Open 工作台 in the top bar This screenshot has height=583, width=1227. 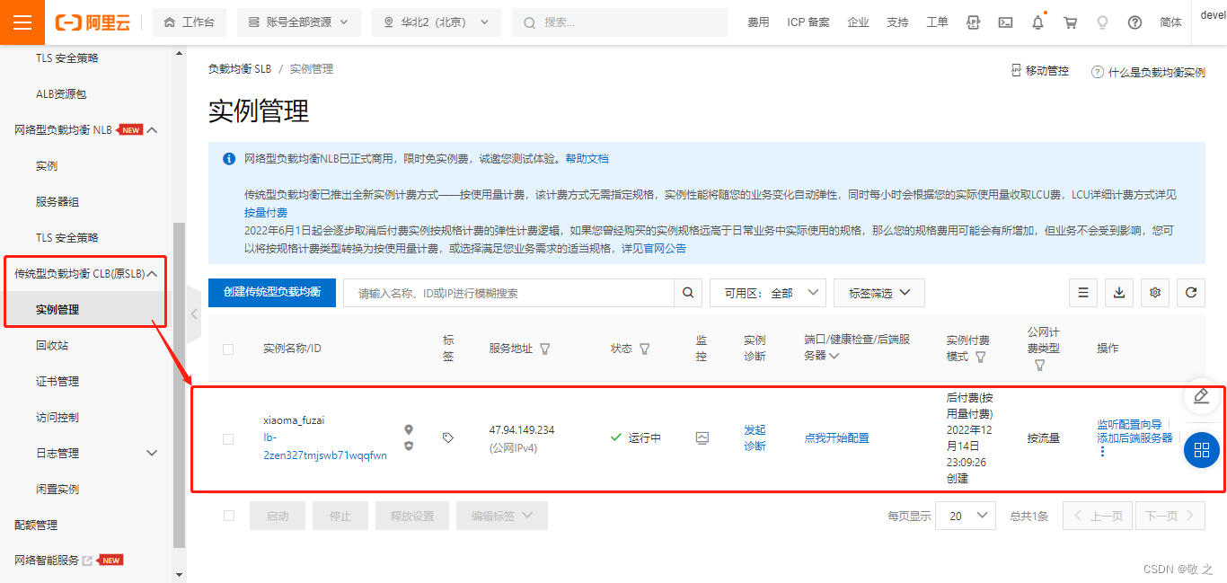click(190, 22)
